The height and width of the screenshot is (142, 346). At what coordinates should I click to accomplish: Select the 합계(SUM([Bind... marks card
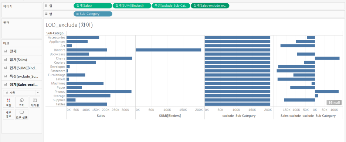pyautogui.click(x=21, y=68)
